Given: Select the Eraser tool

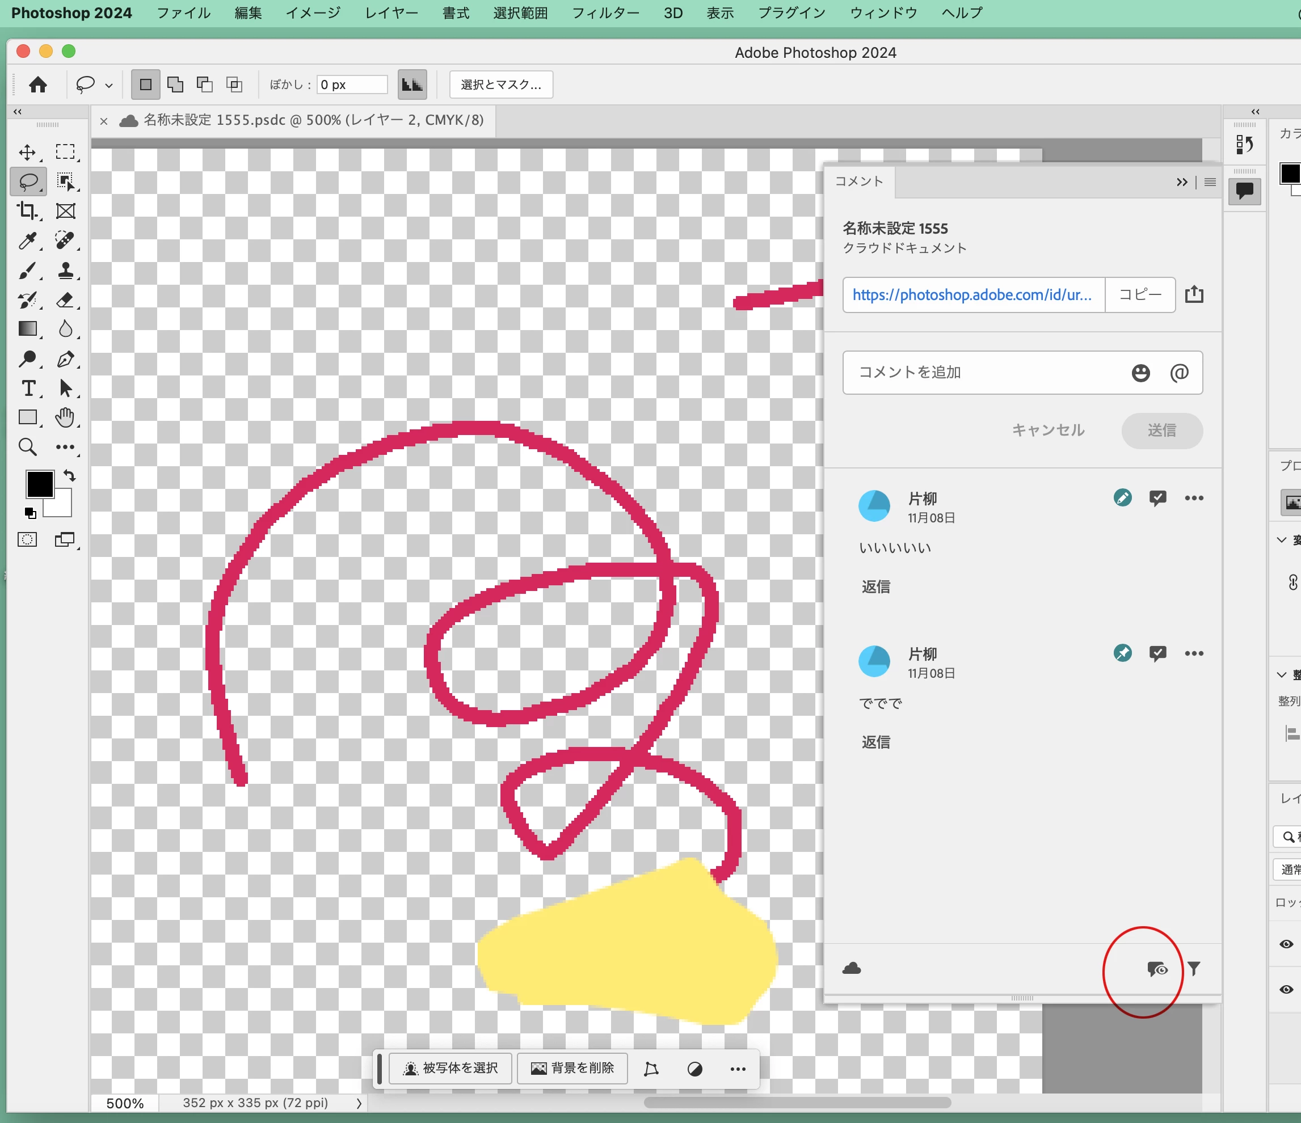Looking at the screenshot, I should click(65, 300).
